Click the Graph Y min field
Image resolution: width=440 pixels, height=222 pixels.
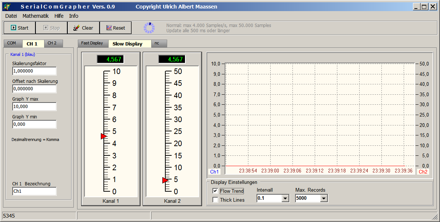(x=34, y=124)
